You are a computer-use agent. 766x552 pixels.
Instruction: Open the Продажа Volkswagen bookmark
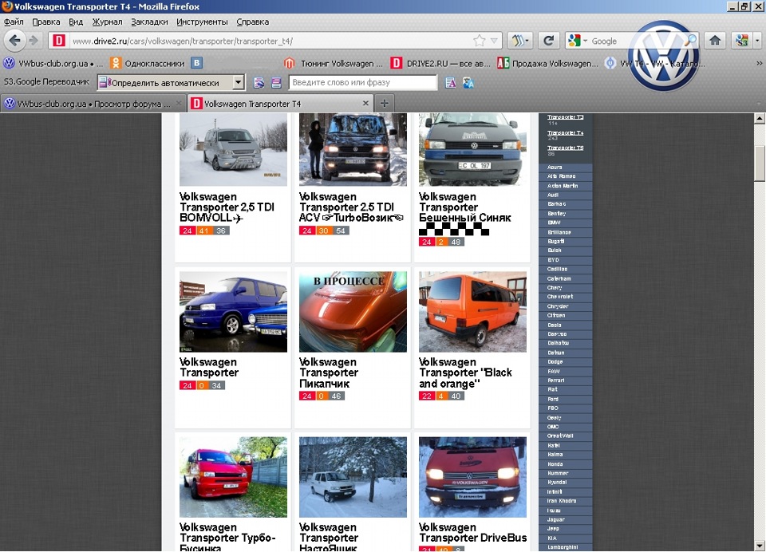(x=547, y=64)
